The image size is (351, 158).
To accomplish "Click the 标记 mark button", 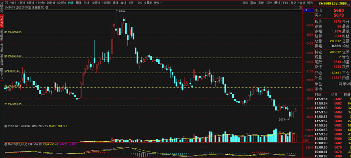I will [x=293, y=3].
